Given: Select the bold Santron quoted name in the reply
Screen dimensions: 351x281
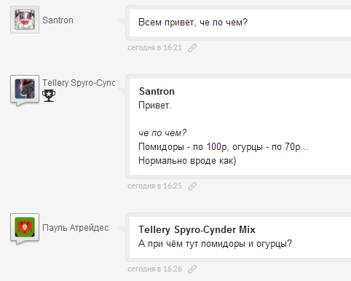Looking at the screenshot, I should pyautogui.click(x=157, y=92).
